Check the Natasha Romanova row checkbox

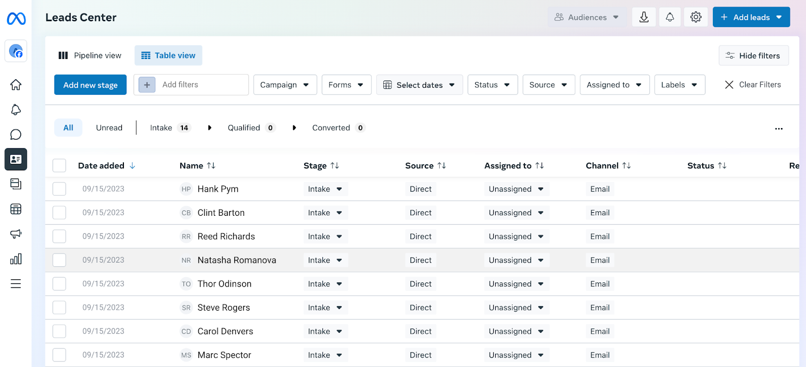point(59,260)
